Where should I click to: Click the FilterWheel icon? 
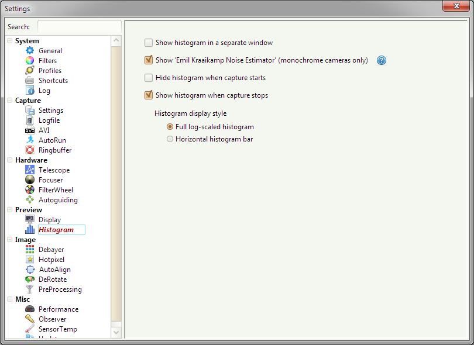pyautogui.click(x=30, y=190)
